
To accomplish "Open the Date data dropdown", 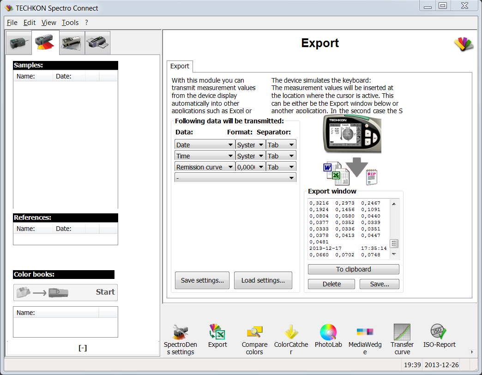I will coord(205,145).
